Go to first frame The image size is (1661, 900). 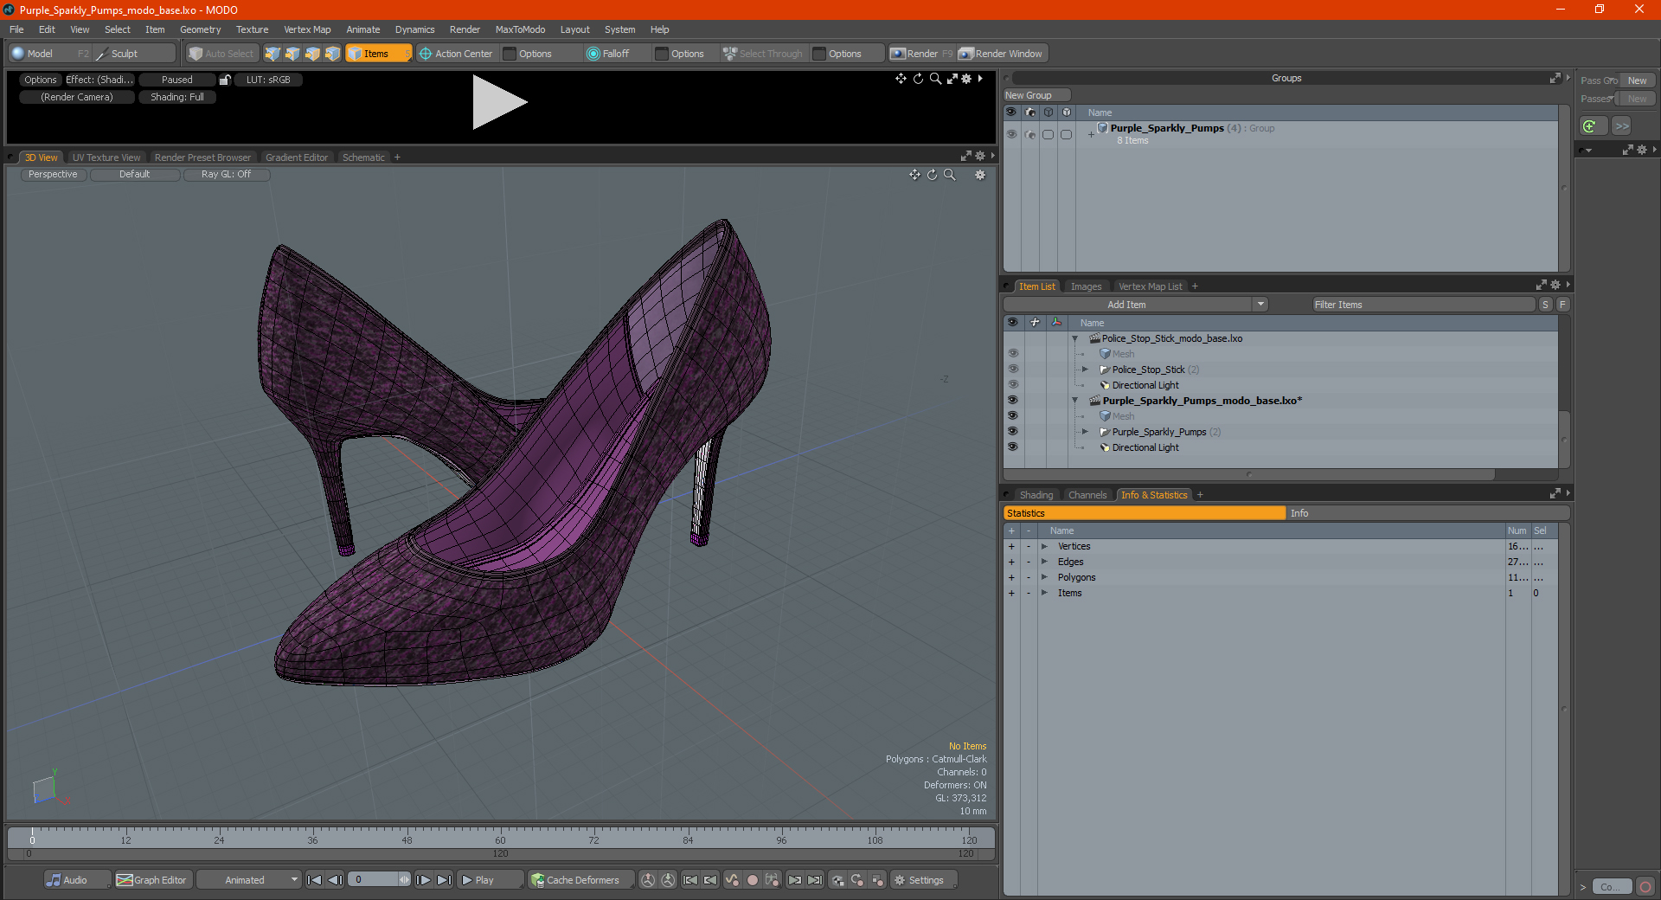315,880
